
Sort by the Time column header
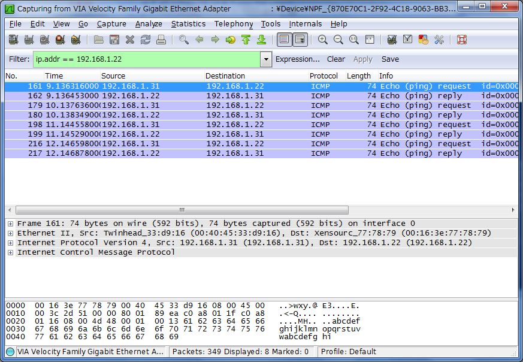click(x=72, y=76)
